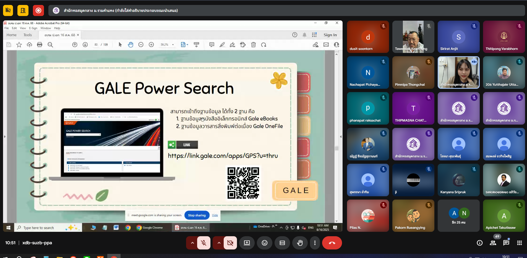This screenshot has width=527, height=258.
Task: Open the chat messages panel
Action: (506, 243)
